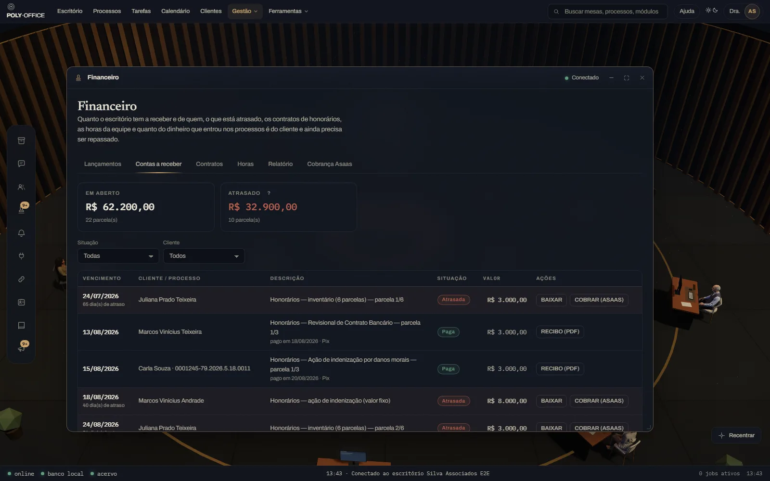The width and height of the screenshot is (770, 481).
Task: Open the Tarefas menu item
Action: pos(141,11)
